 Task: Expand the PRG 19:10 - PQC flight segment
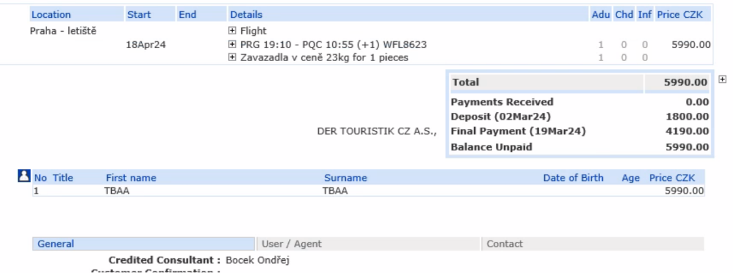click(232, 45)
